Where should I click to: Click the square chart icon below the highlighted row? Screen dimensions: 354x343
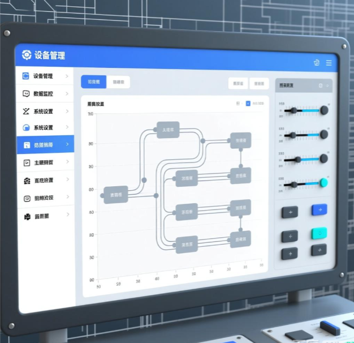[27, 162]
